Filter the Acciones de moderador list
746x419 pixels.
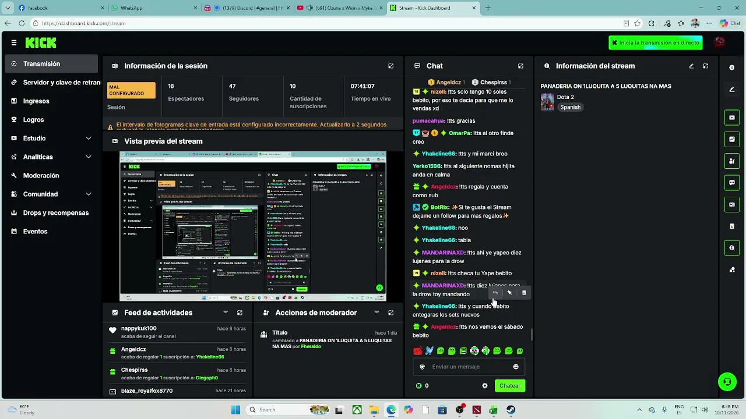coord(376,313)
